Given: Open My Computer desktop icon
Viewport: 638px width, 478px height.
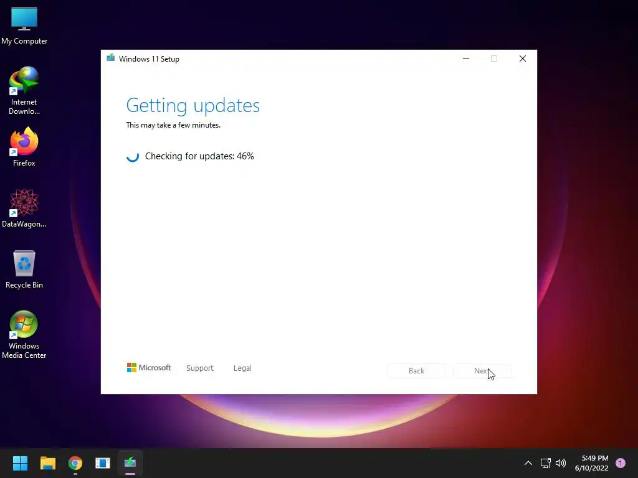Looking at the screenshot, I should (24, 26).
